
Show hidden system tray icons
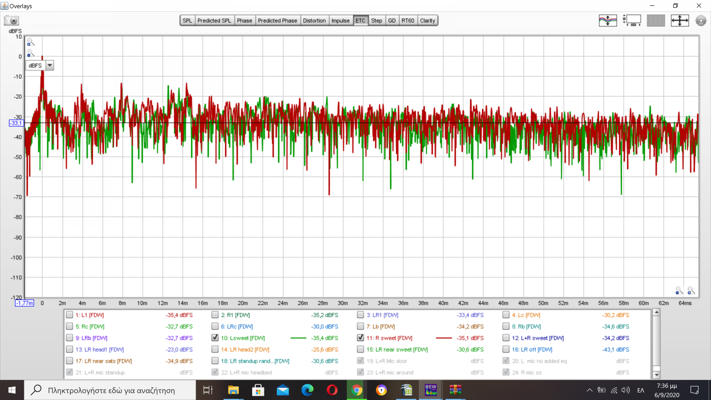point(590,390)
